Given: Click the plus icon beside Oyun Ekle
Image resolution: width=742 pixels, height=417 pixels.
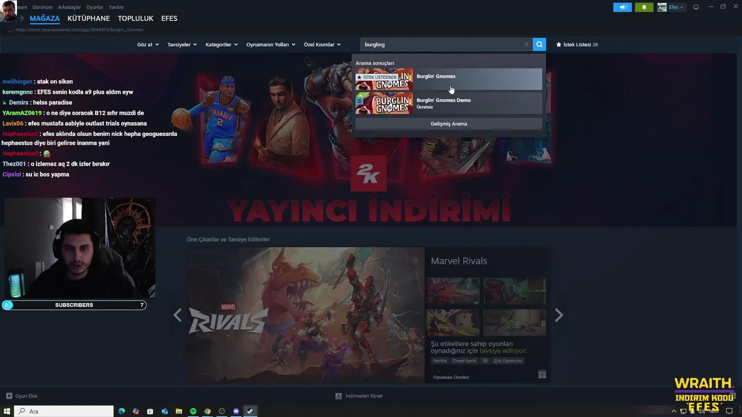Looking at the screenshot, I should (9, 396).
